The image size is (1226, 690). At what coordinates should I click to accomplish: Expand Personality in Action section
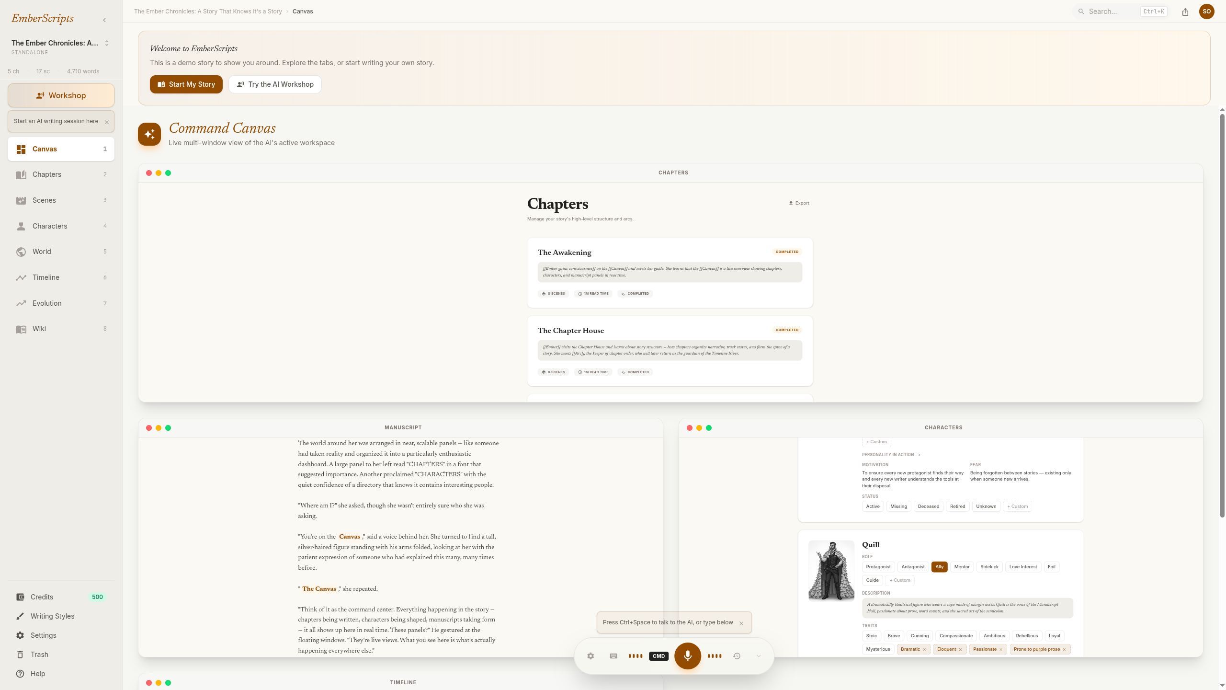[x=891, y=455]
